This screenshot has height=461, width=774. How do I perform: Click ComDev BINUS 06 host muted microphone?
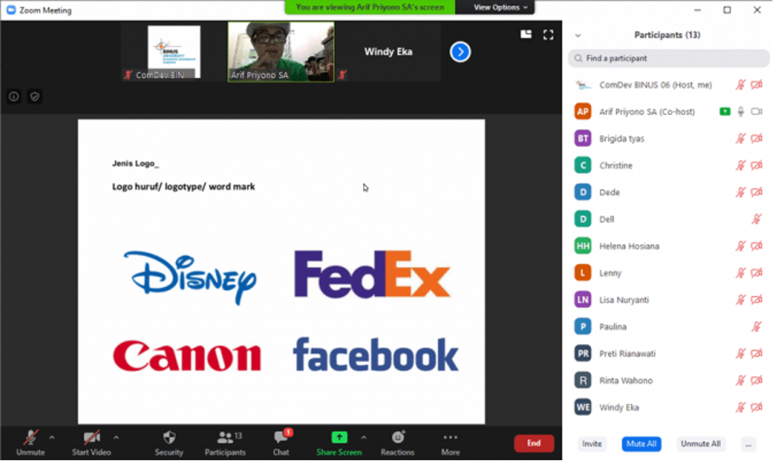741,85
